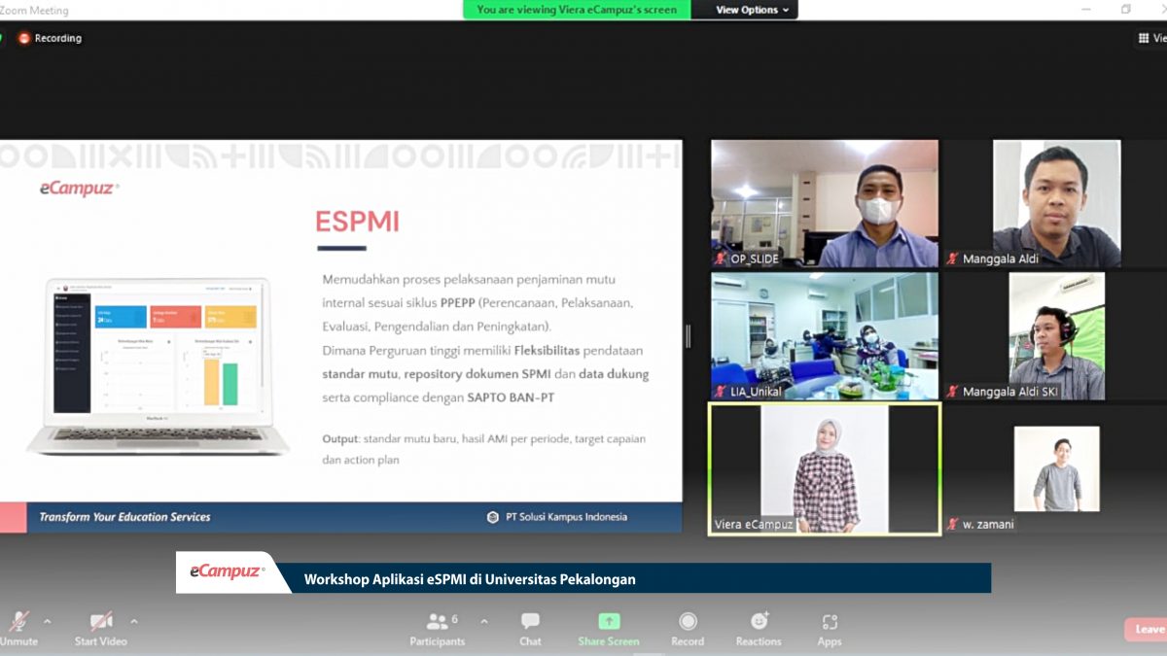The width and height of the screenshot is (1167, 656).
Task: Select the w. zamani video tile
Action: pos(1055,468)
